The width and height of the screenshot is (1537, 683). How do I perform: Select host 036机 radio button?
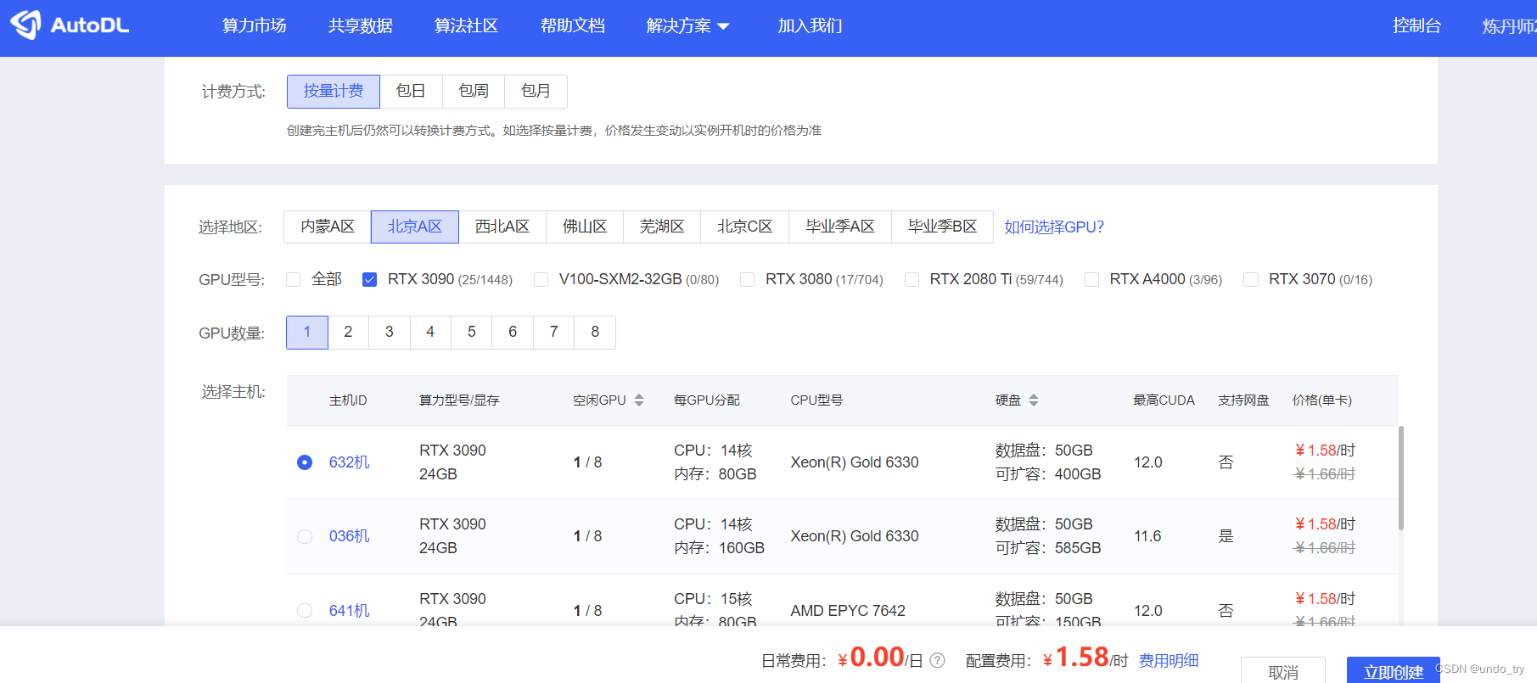(x=305, y=536)
